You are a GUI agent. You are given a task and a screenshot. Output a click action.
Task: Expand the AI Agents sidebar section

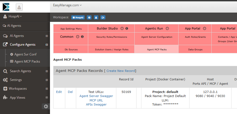coord(47,36)
